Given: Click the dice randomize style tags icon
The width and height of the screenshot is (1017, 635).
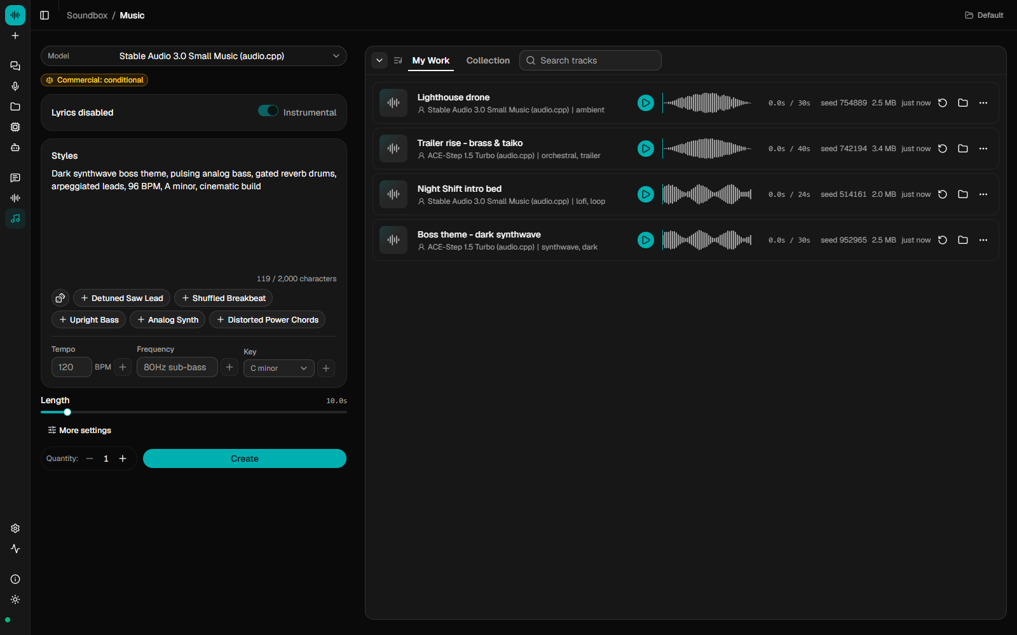Looking at the screenshot, I should point(60,298).
